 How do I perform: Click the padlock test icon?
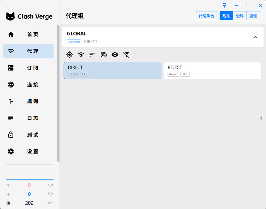11,135
